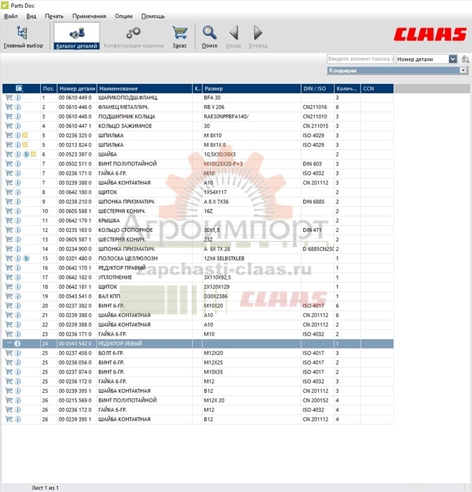Open the Заказ shopping cart order

coord(179,37)
